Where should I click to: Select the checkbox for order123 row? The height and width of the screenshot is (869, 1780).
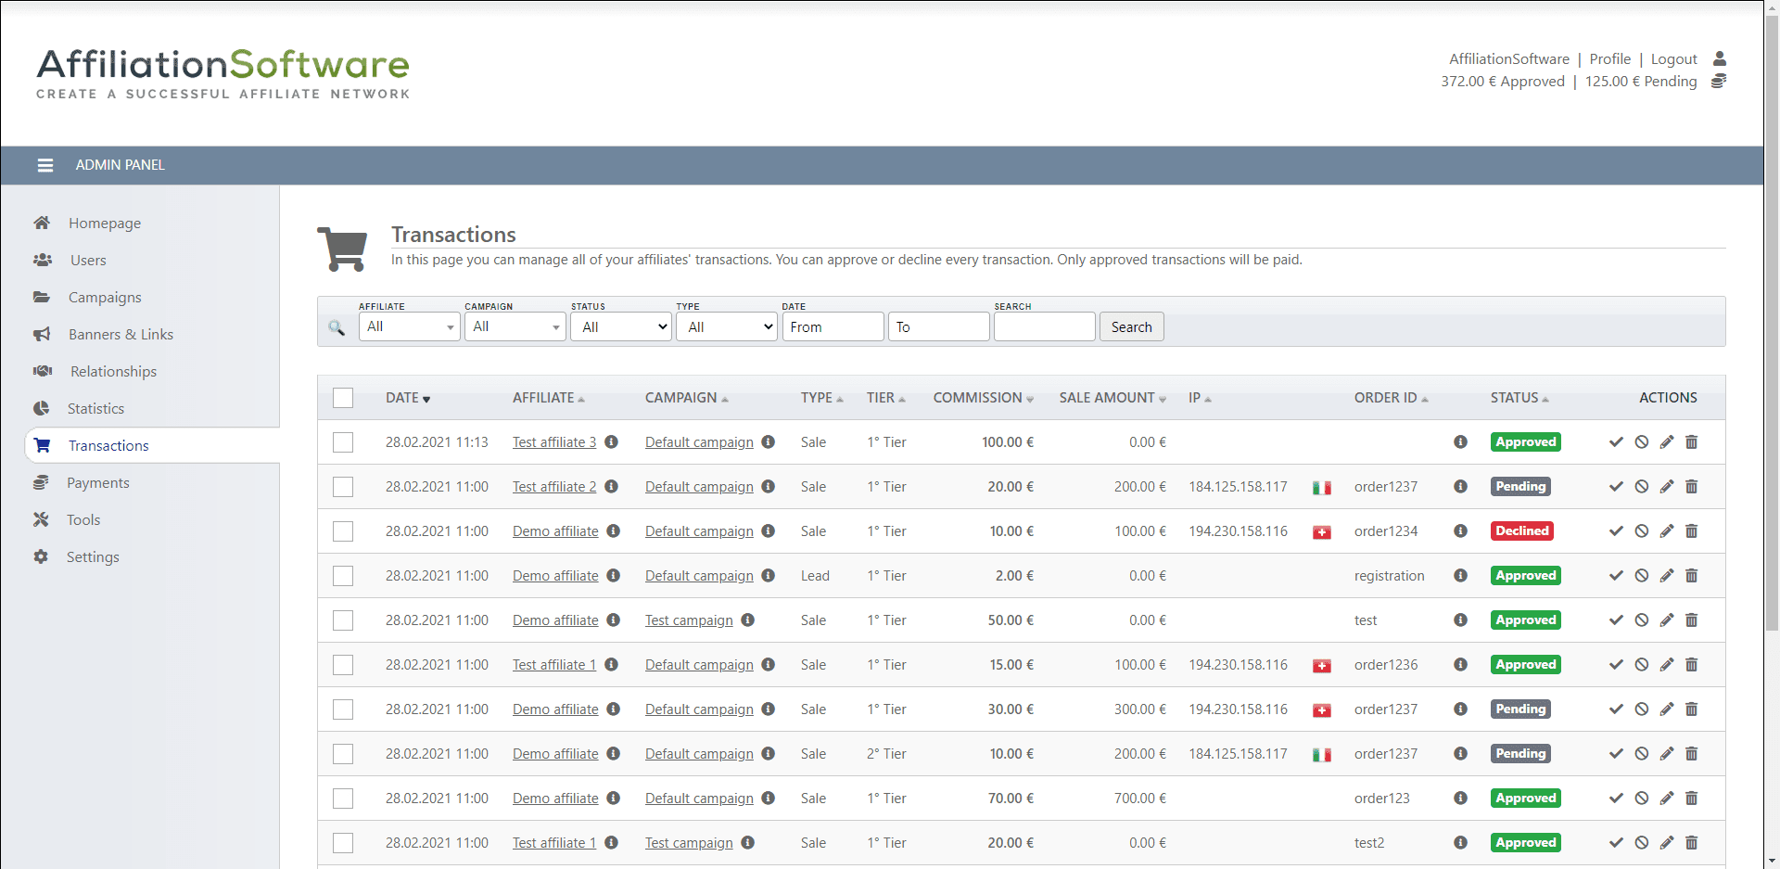(343, 799)
